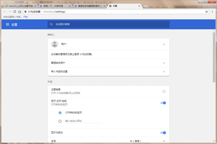
Task: Expand the 导入书签和设置 row arrow
Action: click(x=164, y=72)
